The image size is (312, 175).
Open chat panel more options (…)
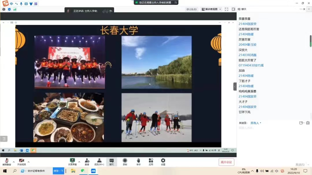(x=301, y=9)
